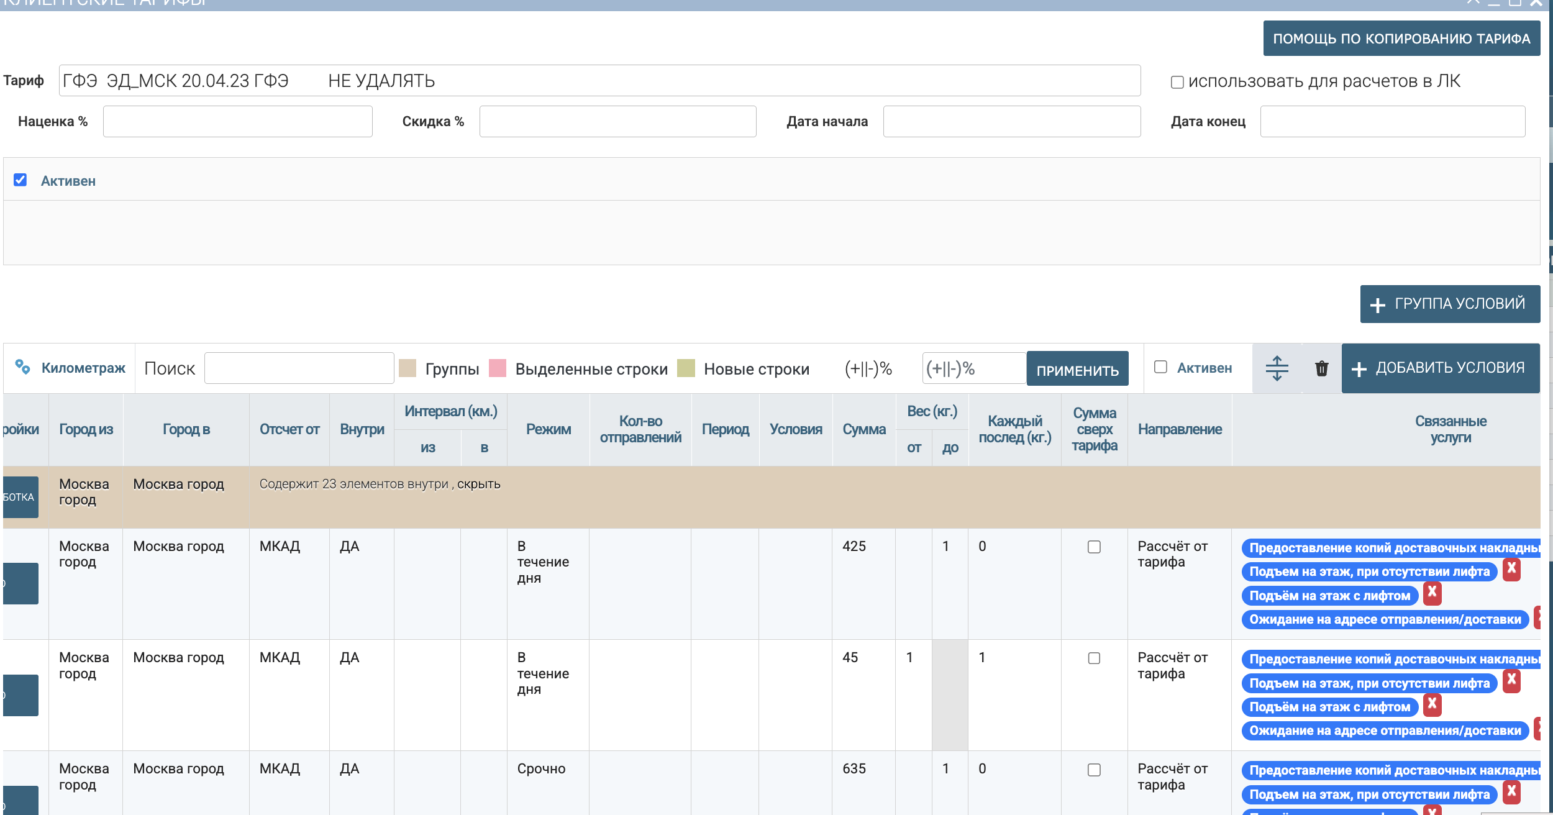
Task: Remove 'Подъем на этаж, при отсутствии лифта' tag in 635 row
Action: point(1511,792)
